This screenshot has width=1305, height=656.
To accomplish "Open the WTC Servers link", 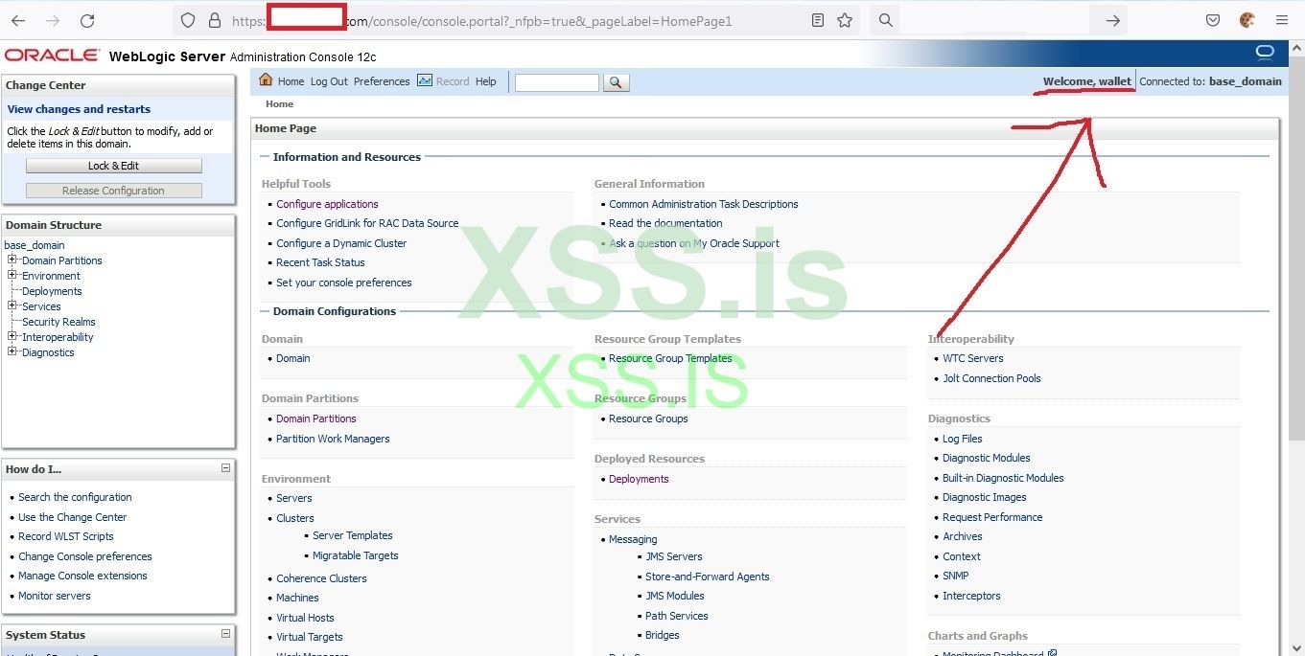I will pyautogui.click(x=972, y=358).
